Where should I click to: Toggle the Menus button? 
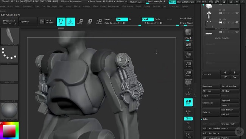(x=173, y=2)
